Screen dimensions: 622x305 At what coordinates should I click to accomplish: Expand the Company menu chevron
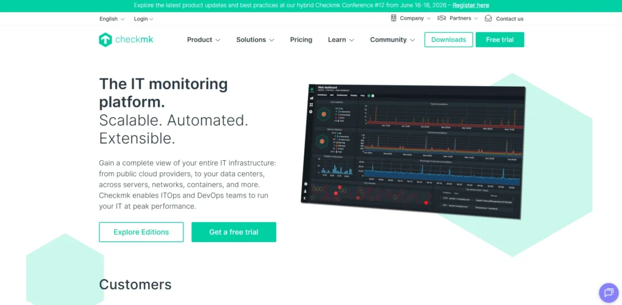click(428, 19)
